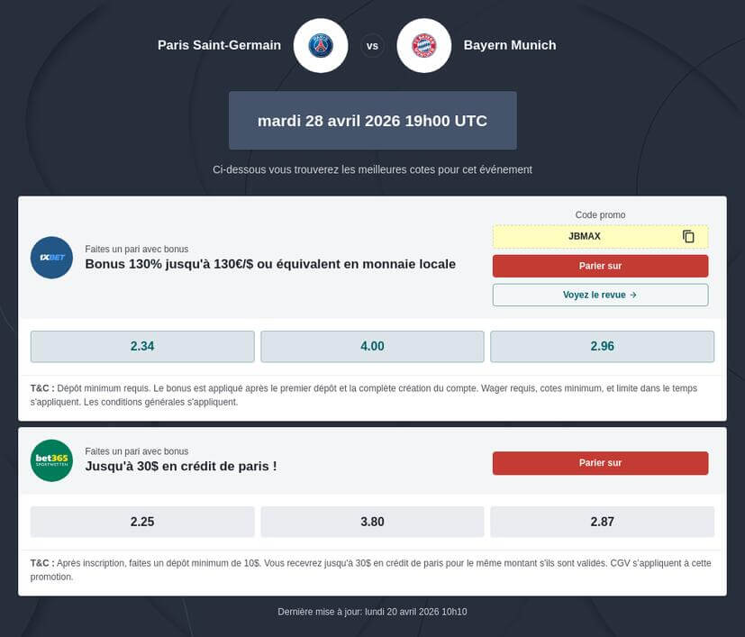The image size is (745, 637).
Task: Click the Paris Saint-Germain team name
Action: (x=219, y=45)
